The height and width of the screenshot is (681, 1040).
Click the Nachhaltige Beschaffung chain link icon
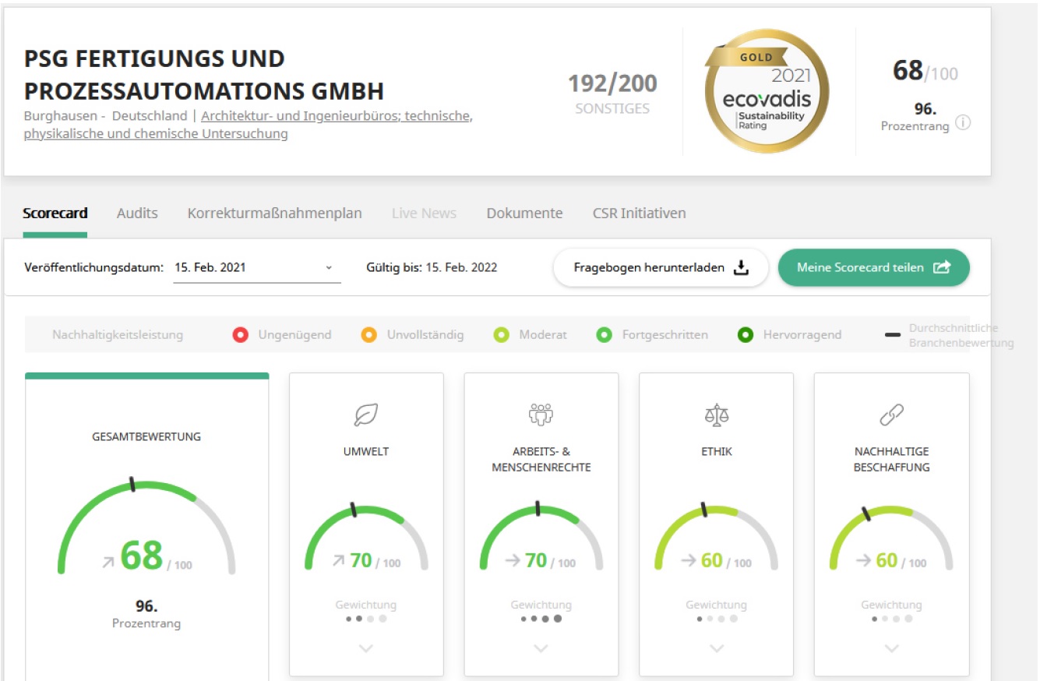tap(891, 415)
